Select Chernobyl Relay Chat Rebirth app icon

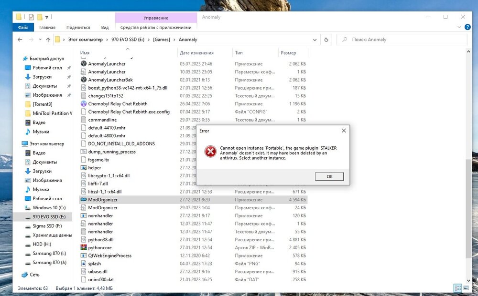pyautogui.click(x=84, y=103)
